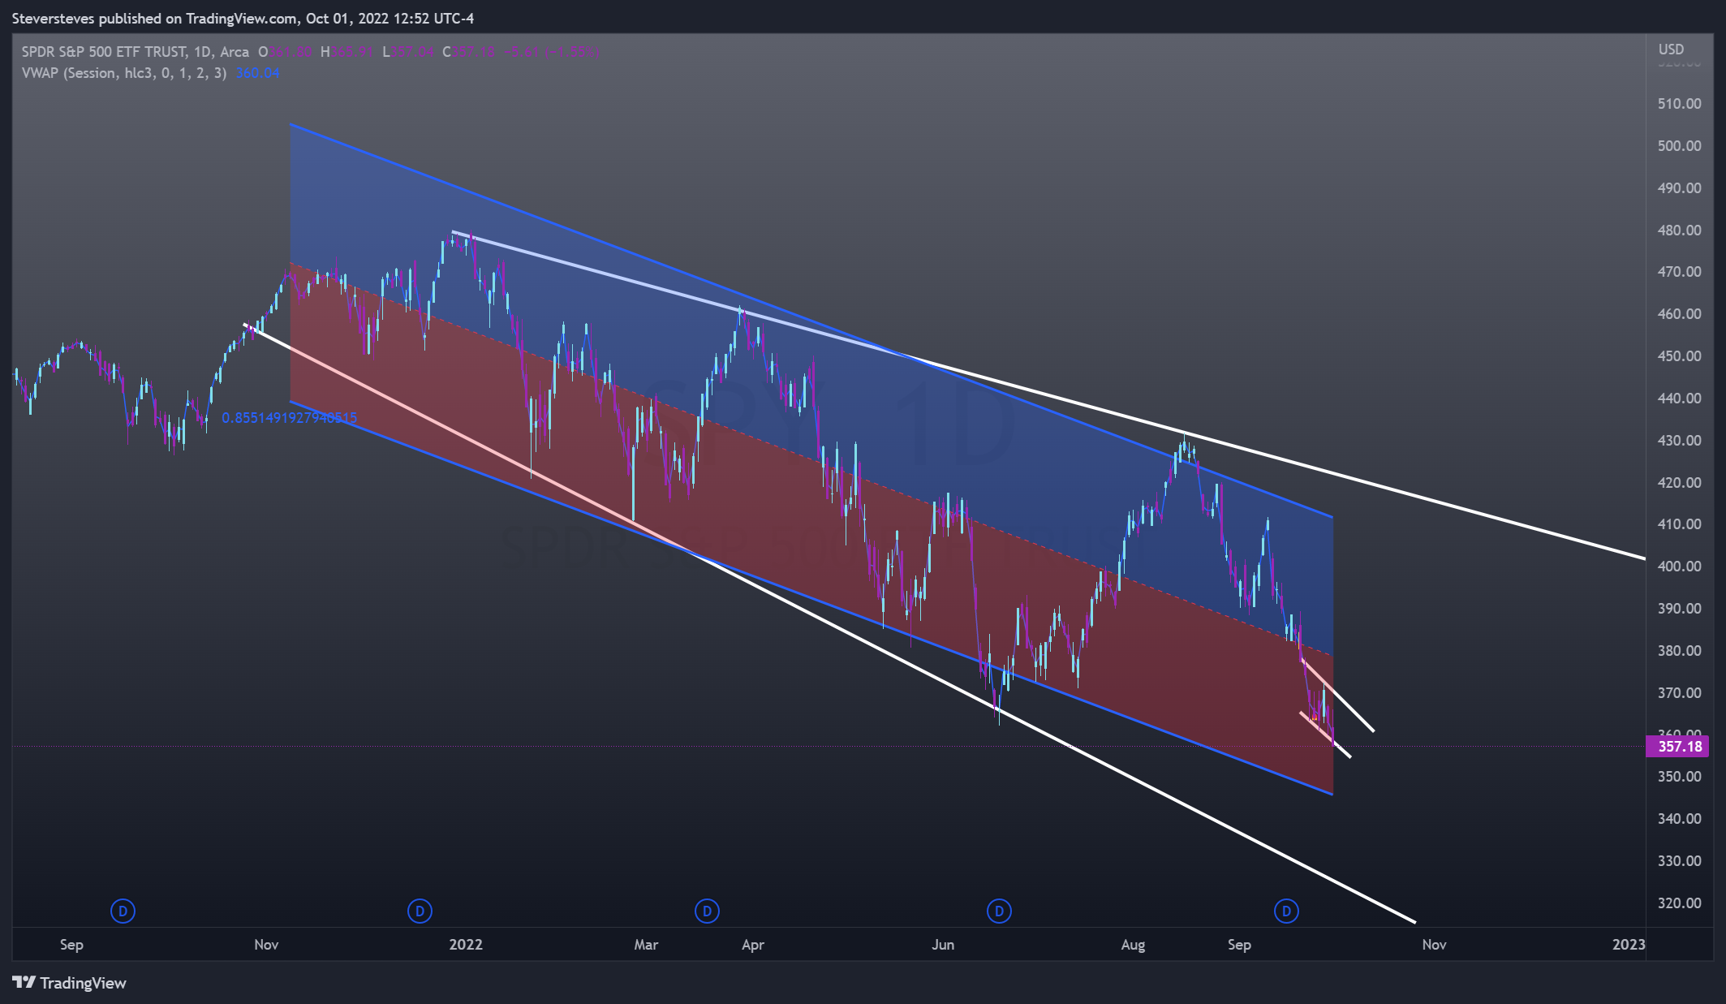1726x1004 pixels.
Task: Click the Aug label on time axis
Action: pos(1133,945)
